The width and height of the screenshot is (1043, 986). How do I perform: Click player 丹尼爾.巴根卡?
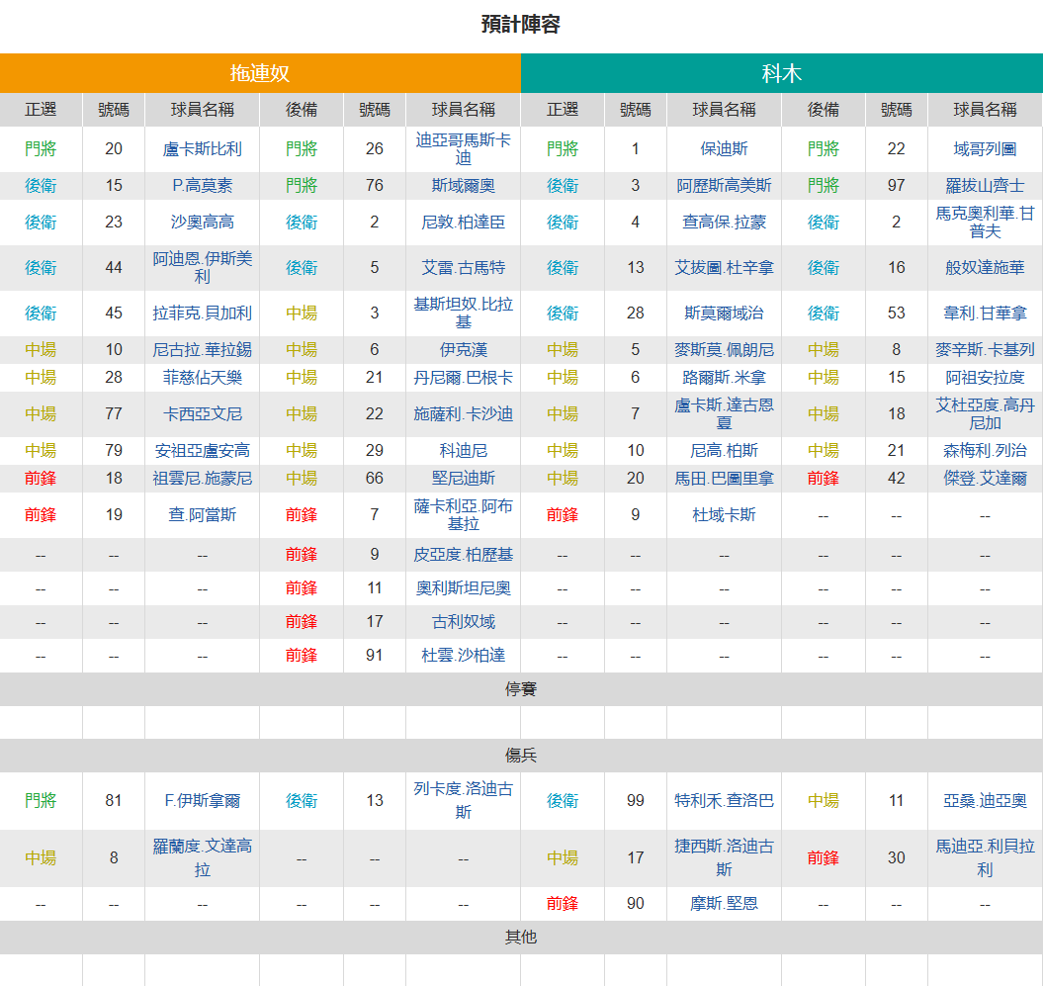pos(463,378)
